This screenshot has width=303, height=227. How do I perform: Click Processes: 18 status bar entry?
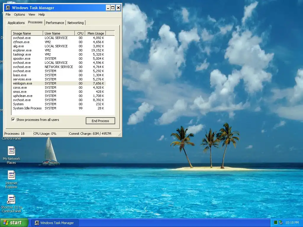[x=18, y=134]
